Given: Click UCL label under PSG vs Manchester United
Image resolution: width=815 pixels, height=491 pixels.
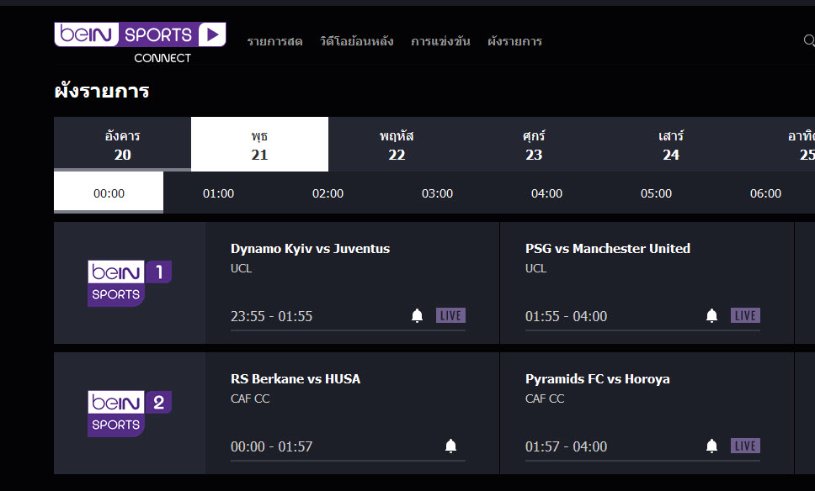Looking at the screenshot, I should (x=535, y=268).
